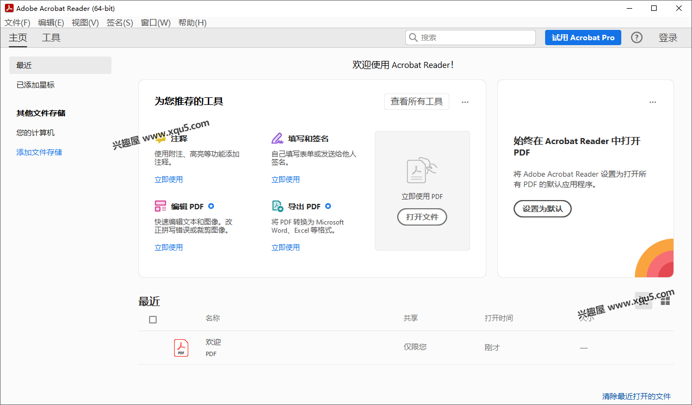Click the 共享 column header

(411, 318)
